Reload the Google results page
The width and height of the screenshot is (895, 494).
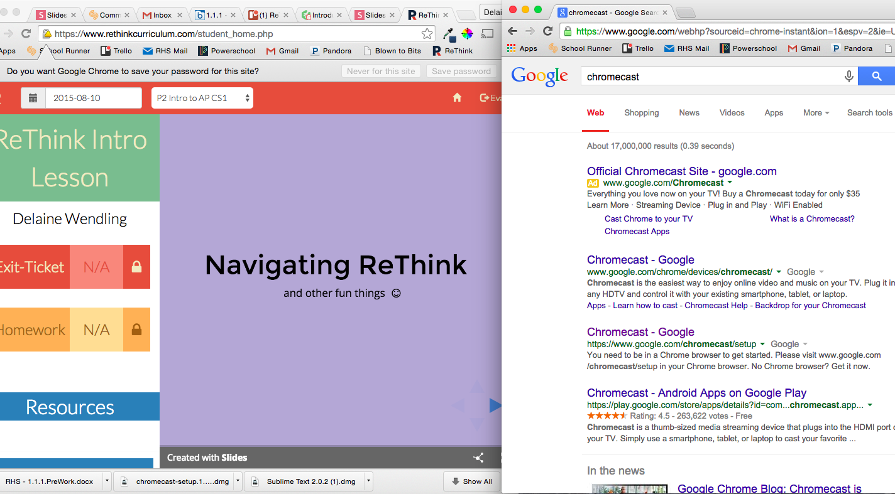pyautogui.click(x=548, y=31)
